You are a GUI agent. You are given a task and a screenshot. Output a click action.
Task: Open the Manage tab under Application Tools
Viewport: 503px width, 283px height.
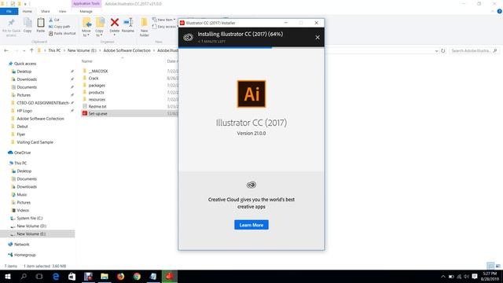tap(86, 11)
